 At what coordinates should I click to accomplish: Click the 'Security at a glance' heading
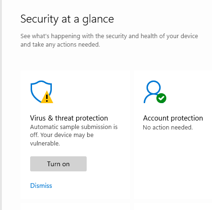[67, 19]
